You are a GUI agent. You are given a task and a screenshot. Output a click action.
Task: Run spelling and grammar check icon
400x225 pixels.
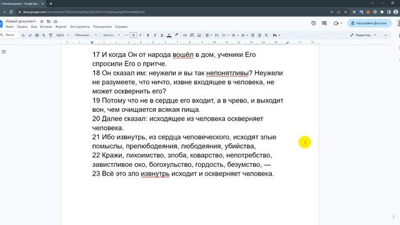[x=44, y=35]
